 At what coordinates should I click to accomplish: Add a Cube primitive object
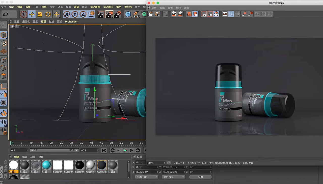click(x=128, y=14)
